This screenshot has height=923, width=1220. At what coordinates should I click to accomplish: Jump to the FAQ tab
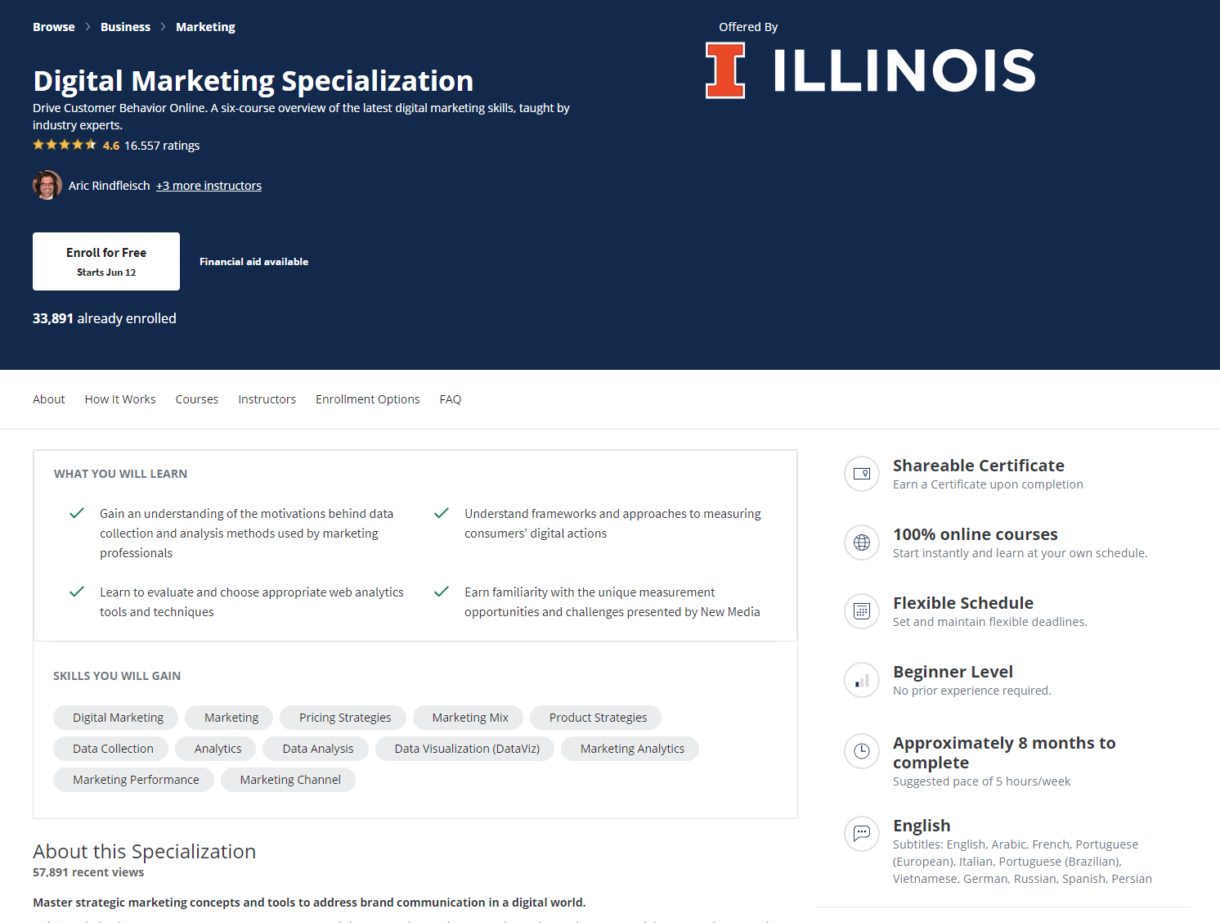tap(451, 399)
